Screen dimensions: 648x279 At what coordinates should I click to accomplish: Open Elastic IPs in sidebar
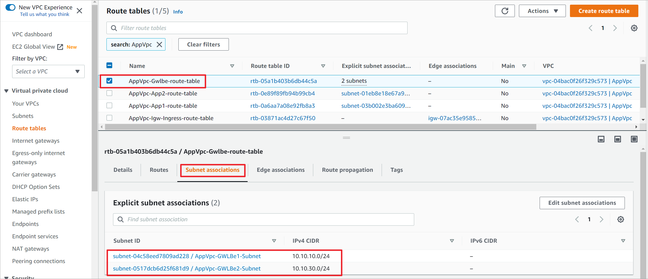25,199
